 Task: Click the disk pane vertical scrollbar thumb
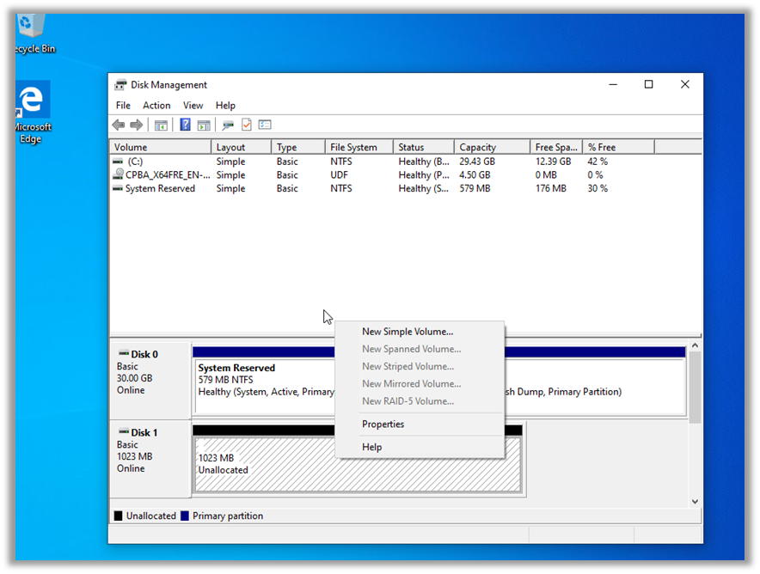pos(695,387)
